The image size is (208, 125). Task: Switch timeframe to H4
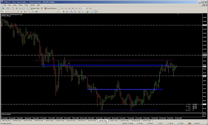pyautogui.click(x=80, y=8)
